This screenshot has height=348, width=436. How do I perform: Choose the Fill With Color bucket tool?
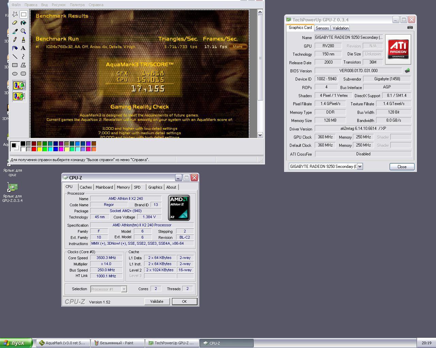24,23
